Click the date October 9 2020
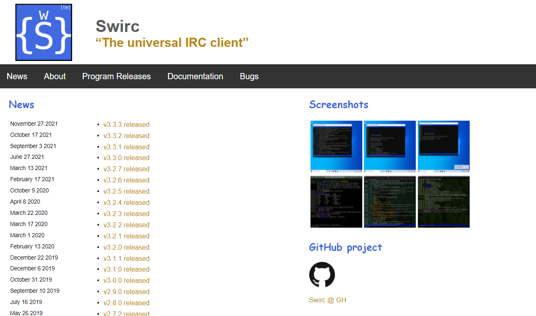The width and height of the screenshot is (536, 316). 29,190
